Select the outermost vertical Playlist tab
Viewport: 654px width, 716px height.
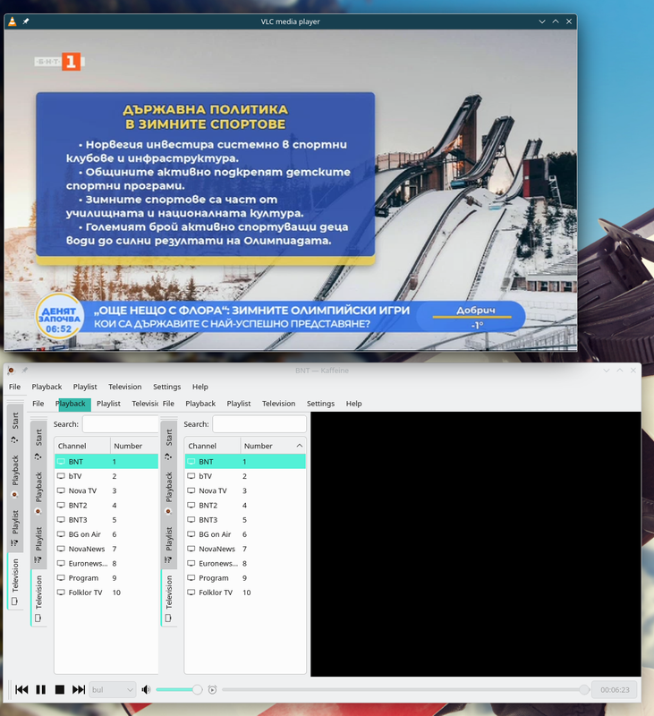pyautogui.click(x=15, y=527)
